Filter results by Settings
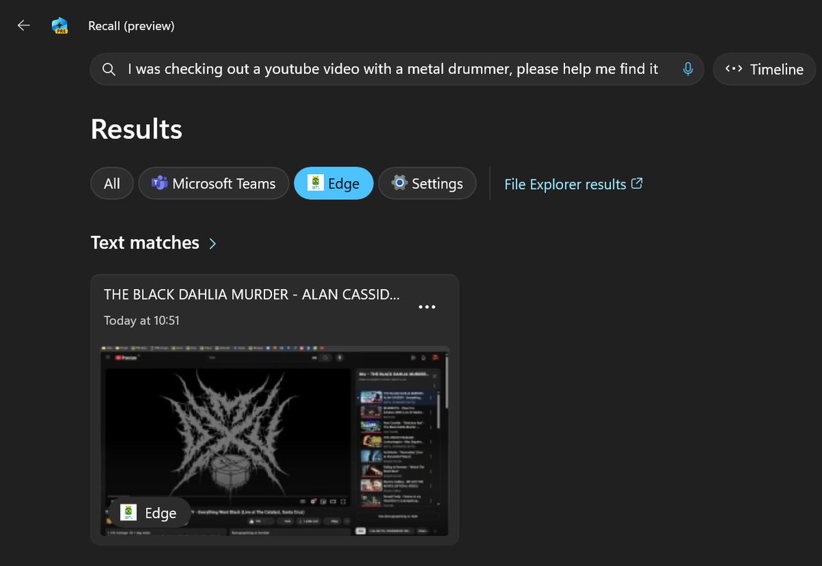 [x=427, y=184]
